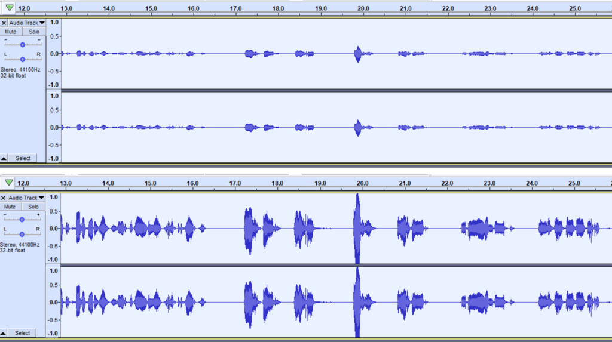
Task: Click the lower track Select button
Action: (22, 333)
